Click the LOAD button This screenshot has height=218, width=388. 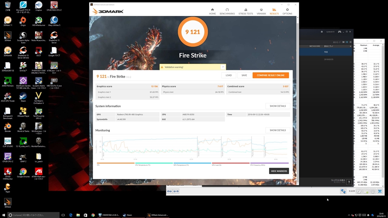tap(228, 75)
